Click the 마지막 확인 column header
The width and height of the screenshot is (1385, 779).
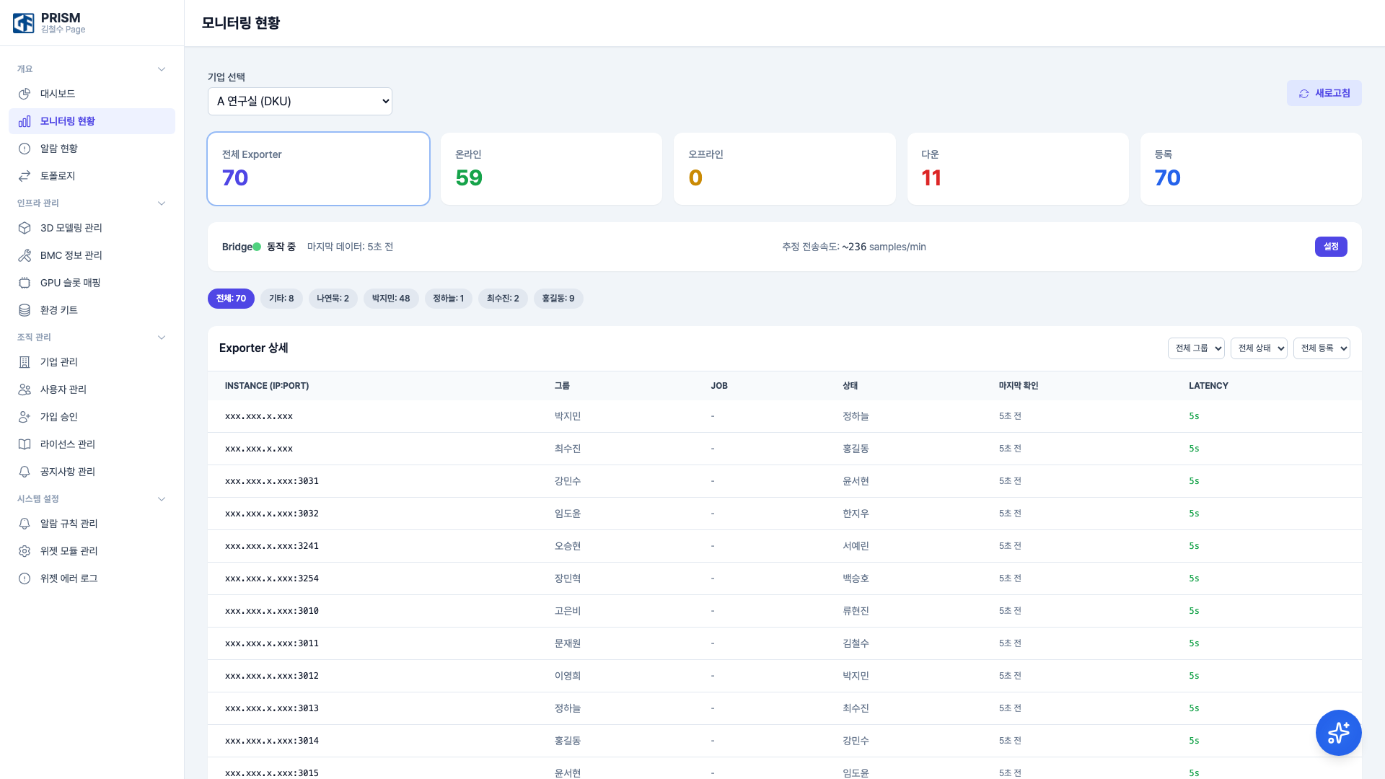(1019, 386)
